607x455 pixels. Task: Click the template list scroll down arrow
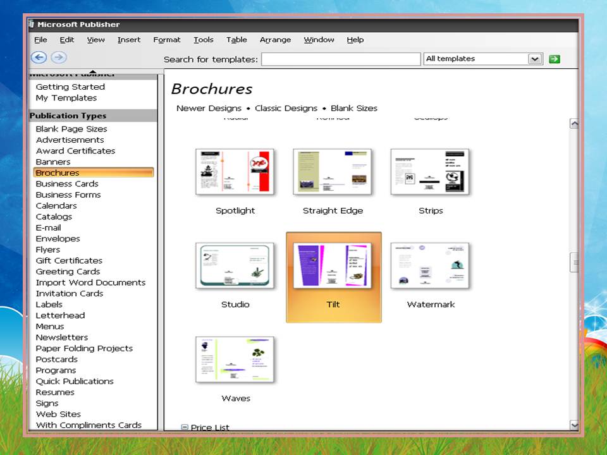575,425
